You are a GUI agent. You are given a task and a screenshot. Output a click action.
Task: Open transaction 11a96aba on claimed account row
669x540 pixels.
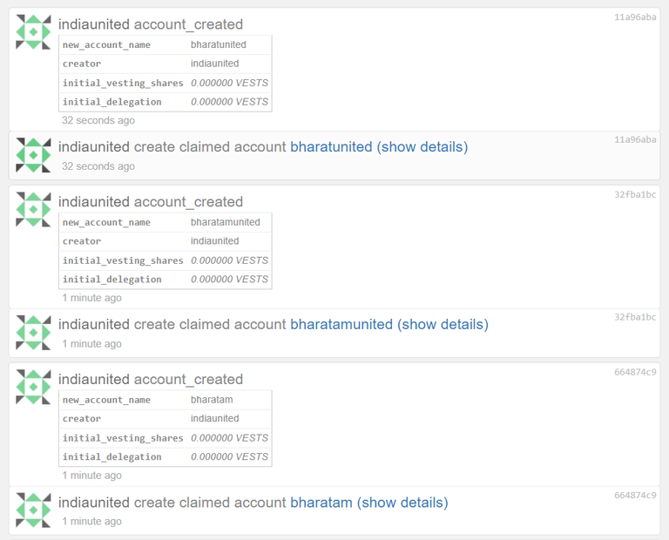[635, 139]
